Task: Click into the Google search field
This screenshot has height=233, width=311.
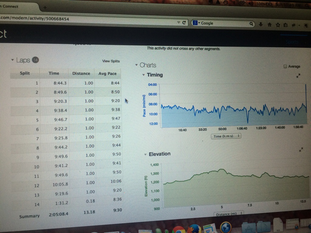Action: point(225,23)
